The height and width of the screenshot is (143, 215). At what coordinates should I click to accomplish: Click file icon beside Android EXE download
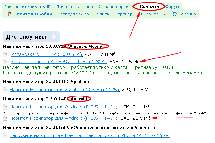tap(5, 118)
